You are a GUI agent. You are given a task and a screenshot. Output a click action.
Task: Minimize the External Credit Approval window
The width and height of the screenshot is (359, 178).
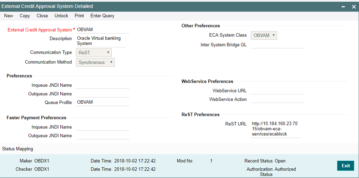pyautogui.click(x=343, y=7)
